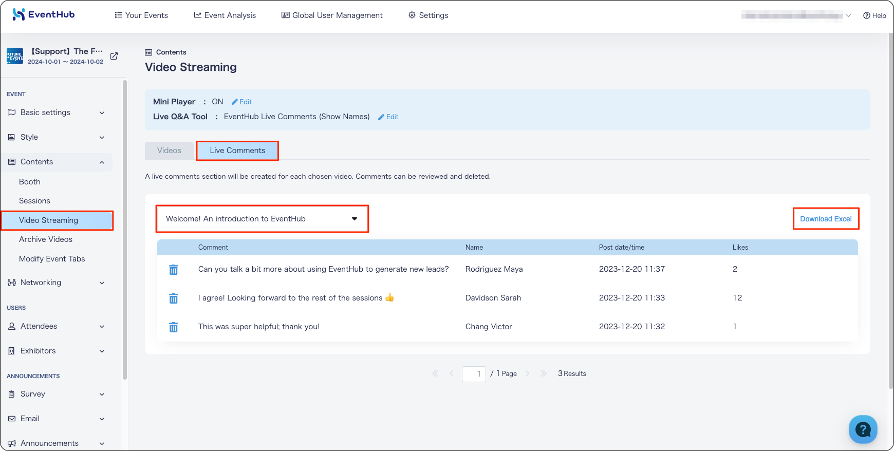Click the pencil icon beside Live Q&A Tool
This screenshot has height=451, width=894.
(381, 117)
